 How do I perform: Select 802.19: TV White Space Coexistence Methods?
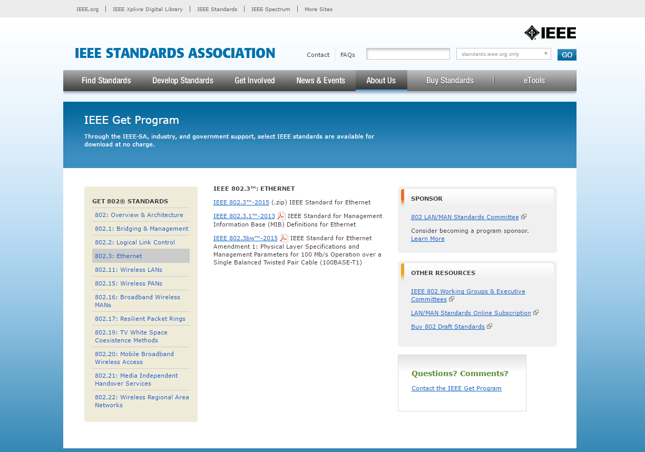tap(131, 336)
